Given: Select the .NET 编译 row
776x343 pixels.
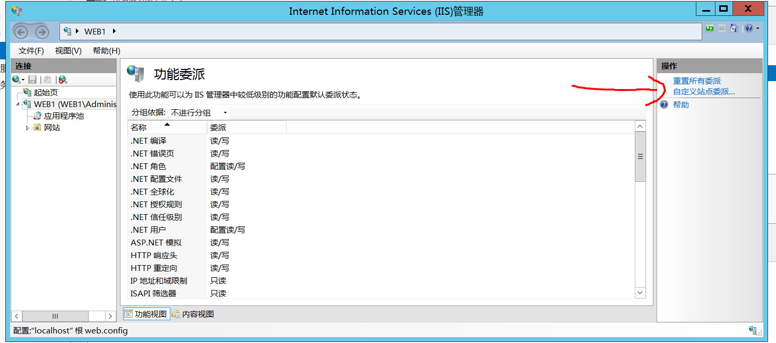Looking at the screenshot, I should [x=381, y=140].
